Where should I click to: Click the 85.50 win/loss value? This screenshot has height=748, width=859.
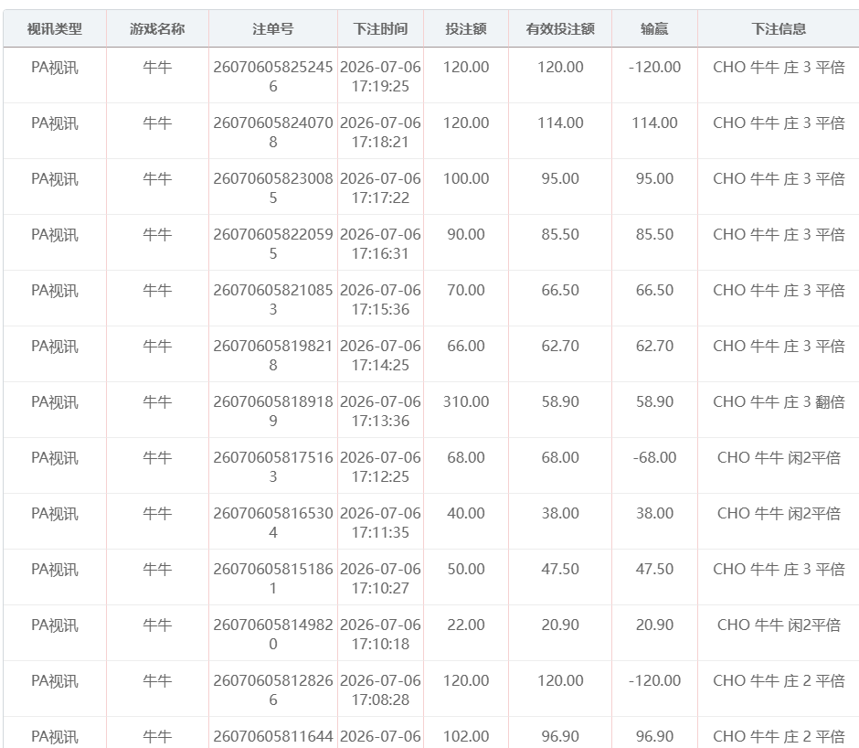654,234
